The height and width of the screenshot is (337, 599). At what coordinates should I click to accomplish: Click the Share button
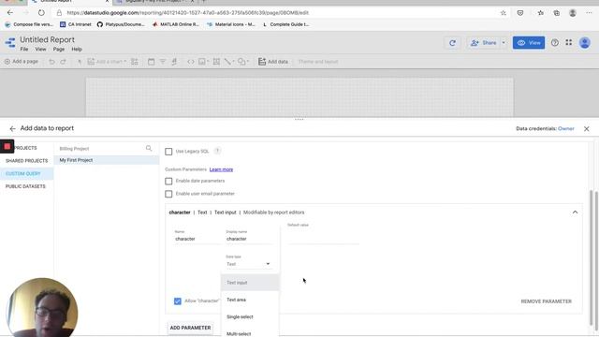483,43
